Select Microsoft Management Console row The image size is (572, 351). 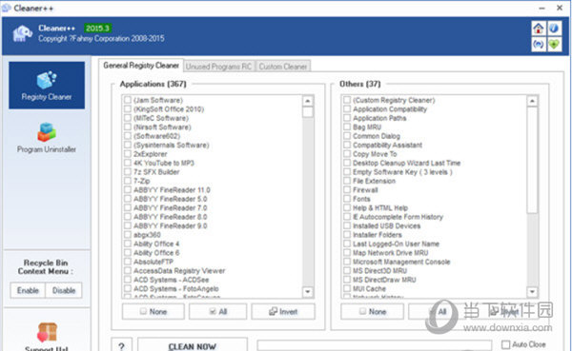click(401, 262)
